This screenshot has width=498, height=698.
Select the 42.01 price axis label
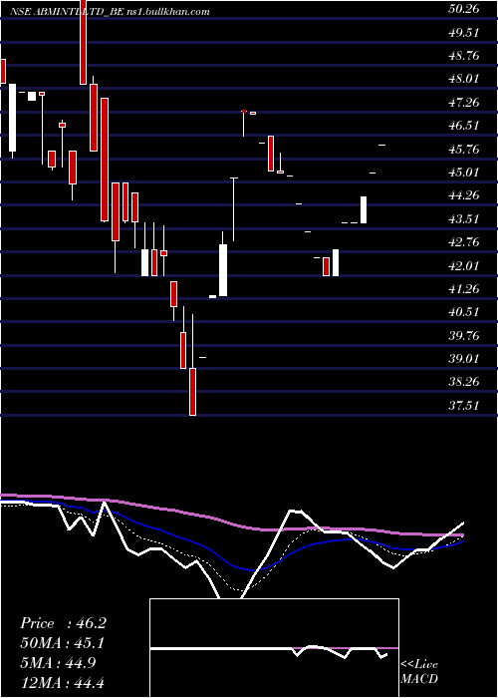463,265
